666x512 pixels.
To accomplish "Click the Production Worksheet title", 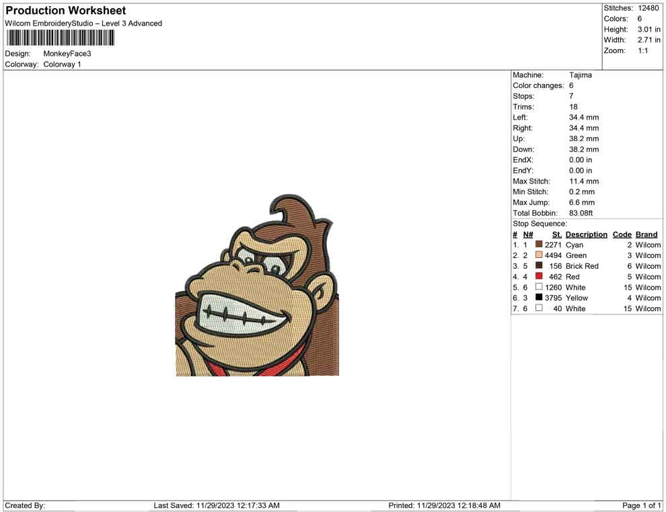I will [66, 11].
